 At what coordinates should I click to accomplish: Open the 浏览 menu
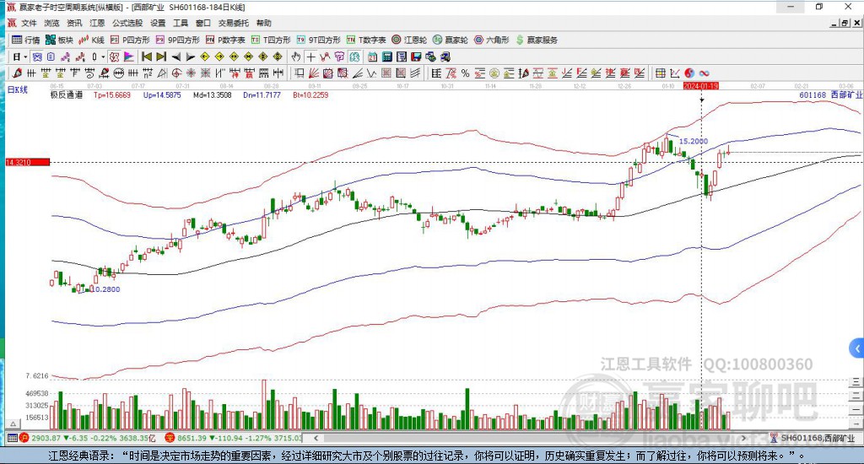tap(51, 23)
